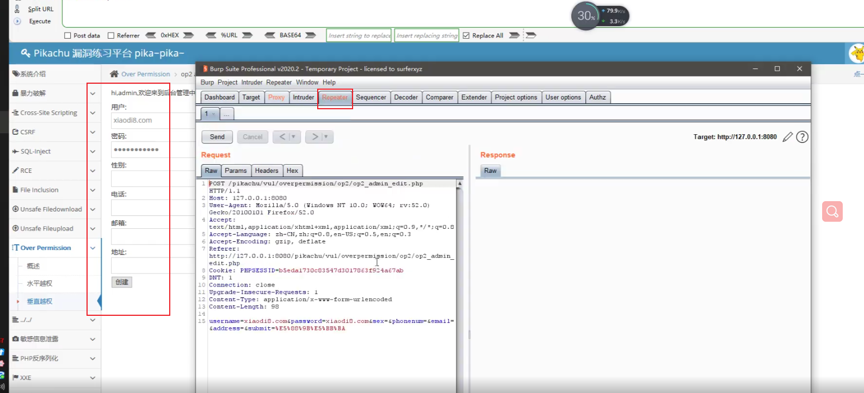Open the Project menu in Burp
Image resolution: width=864 pixels, height=393 pixels.
click(x=227, y=83)
